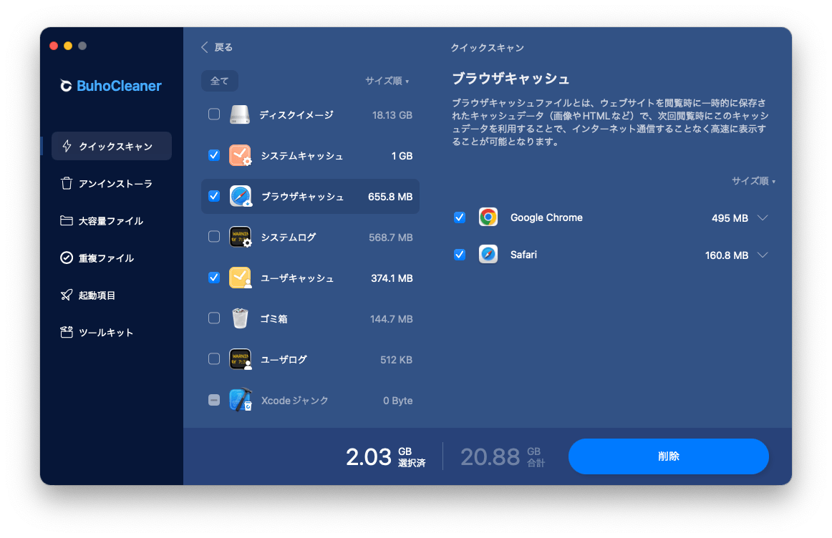This screenshot has height=538, width=832.
Task: Click the 18.13 GB size value
Action: click(392, 115)
